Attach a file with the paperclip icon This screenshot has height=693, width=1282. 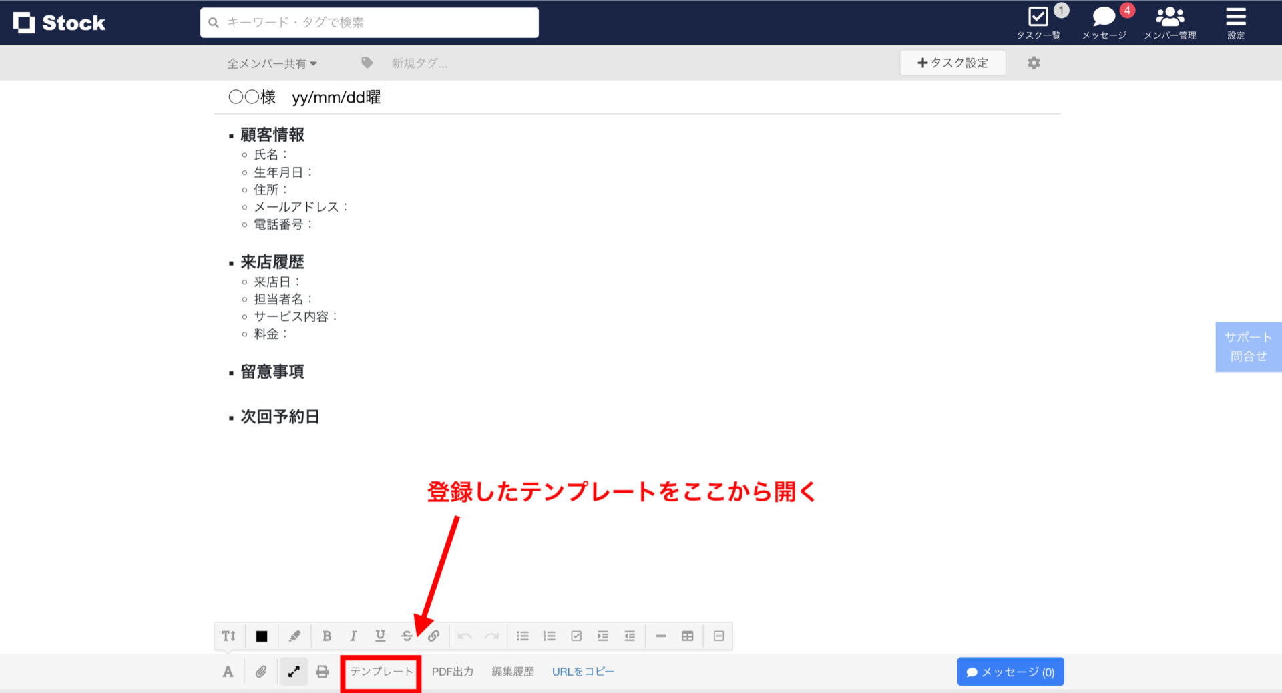click(x=261, y=672)
